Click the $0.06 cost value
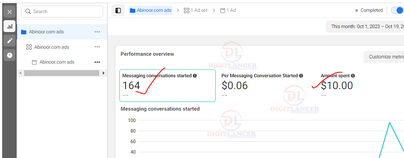 click(x=234, y=86)
